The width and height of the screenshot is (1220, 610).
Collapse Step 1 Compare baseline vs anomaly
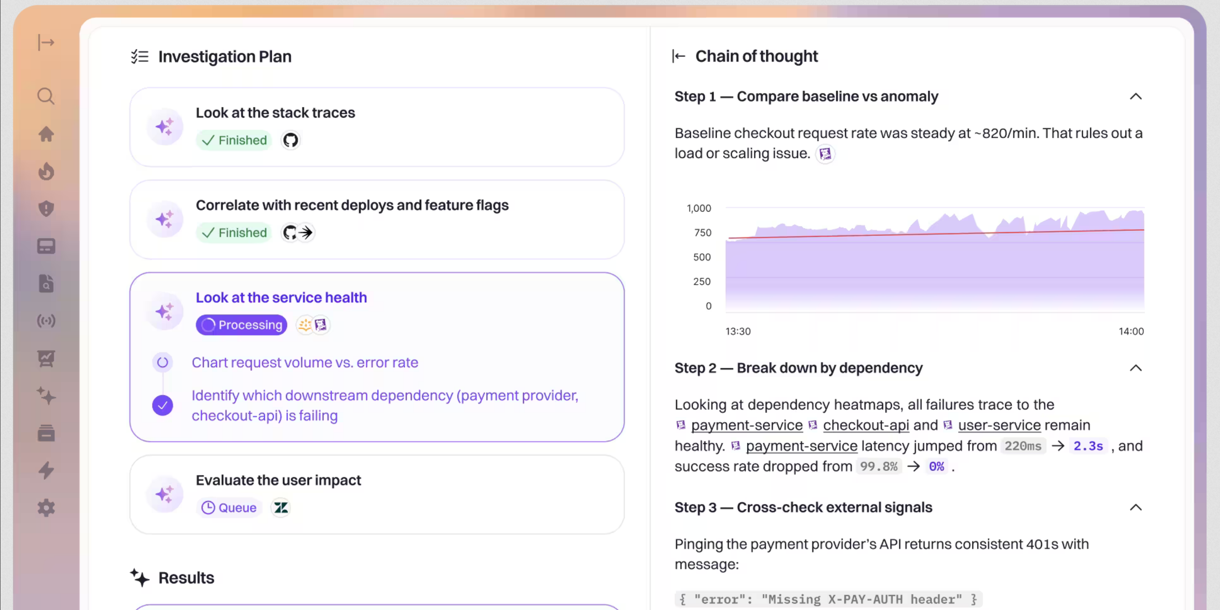1135,97
